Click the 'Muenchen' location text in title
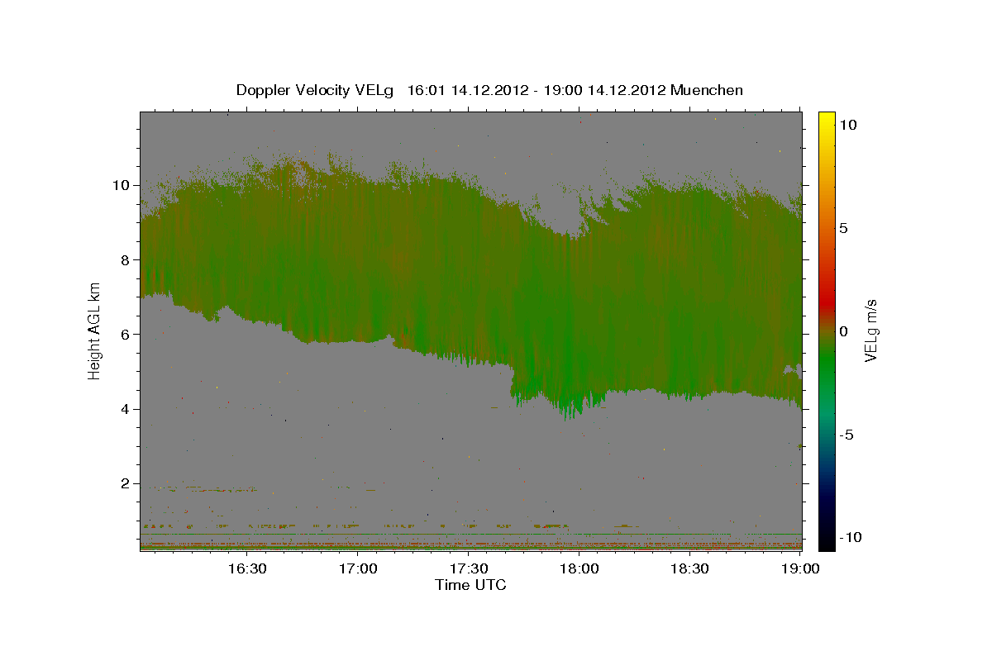 click(707, 90)
